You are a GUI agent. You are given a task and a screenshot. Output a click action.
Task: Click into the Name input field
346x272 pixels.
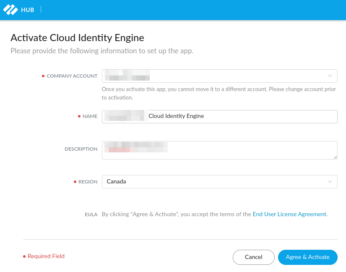220,117
